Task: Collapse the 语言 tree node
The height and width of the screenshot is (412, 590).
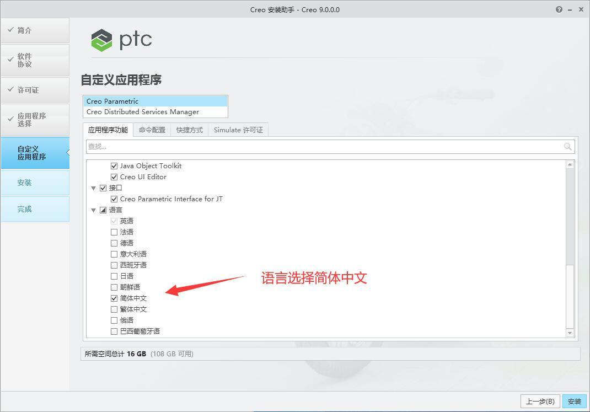Action: point(93,210)
